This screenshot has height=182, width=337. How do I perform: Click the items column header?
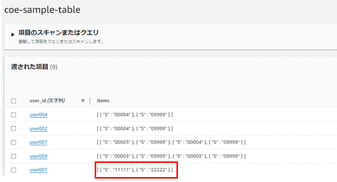coord(103,101)
